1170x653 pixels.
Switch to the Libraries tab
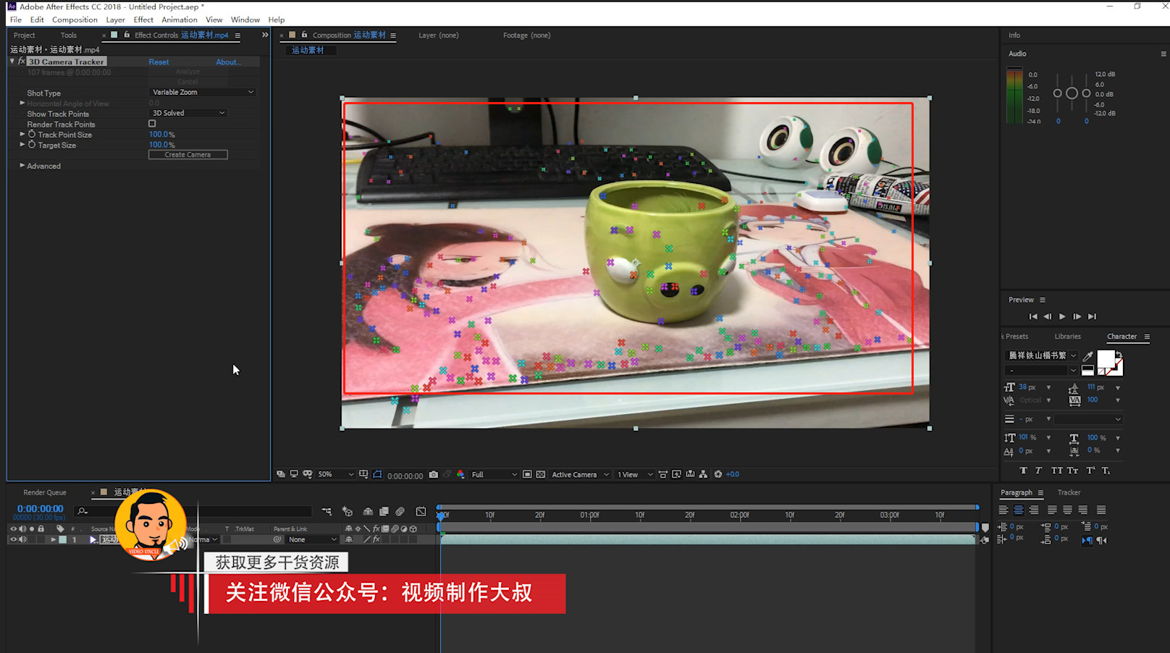coord(1067,337)
